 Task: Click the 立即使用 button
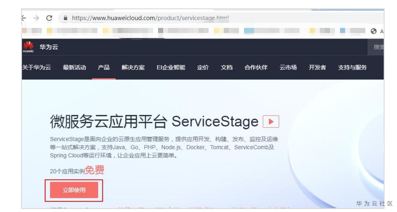pos(74,190)
